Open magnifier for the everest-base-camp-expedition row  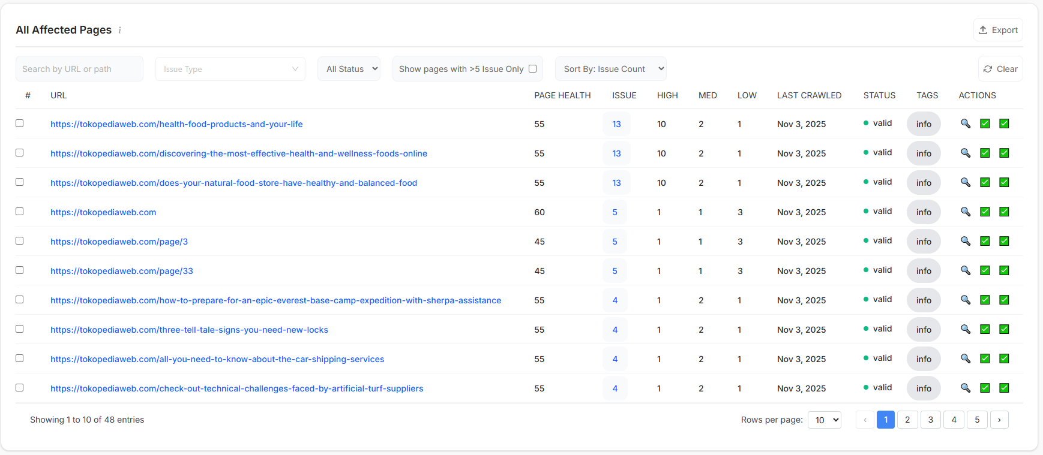click(x=966, y=300)
